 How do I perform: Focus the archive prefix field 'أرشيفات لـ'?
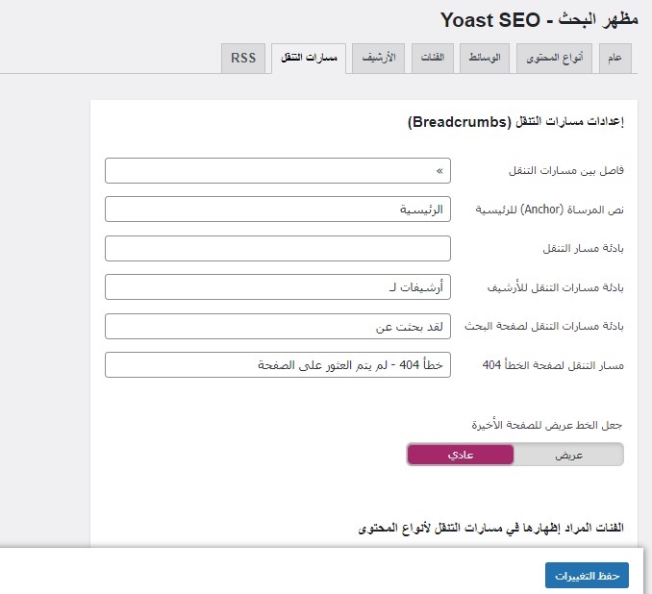[277, 287]
